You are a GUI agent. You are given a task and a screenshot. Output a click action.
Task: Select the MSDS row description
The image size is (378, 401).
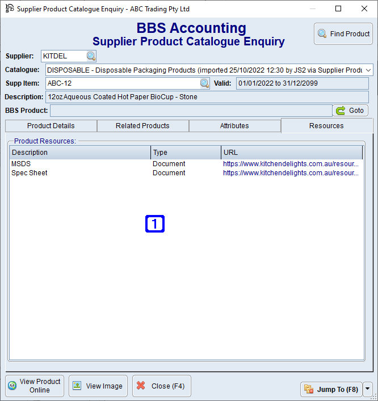point(21,164)
